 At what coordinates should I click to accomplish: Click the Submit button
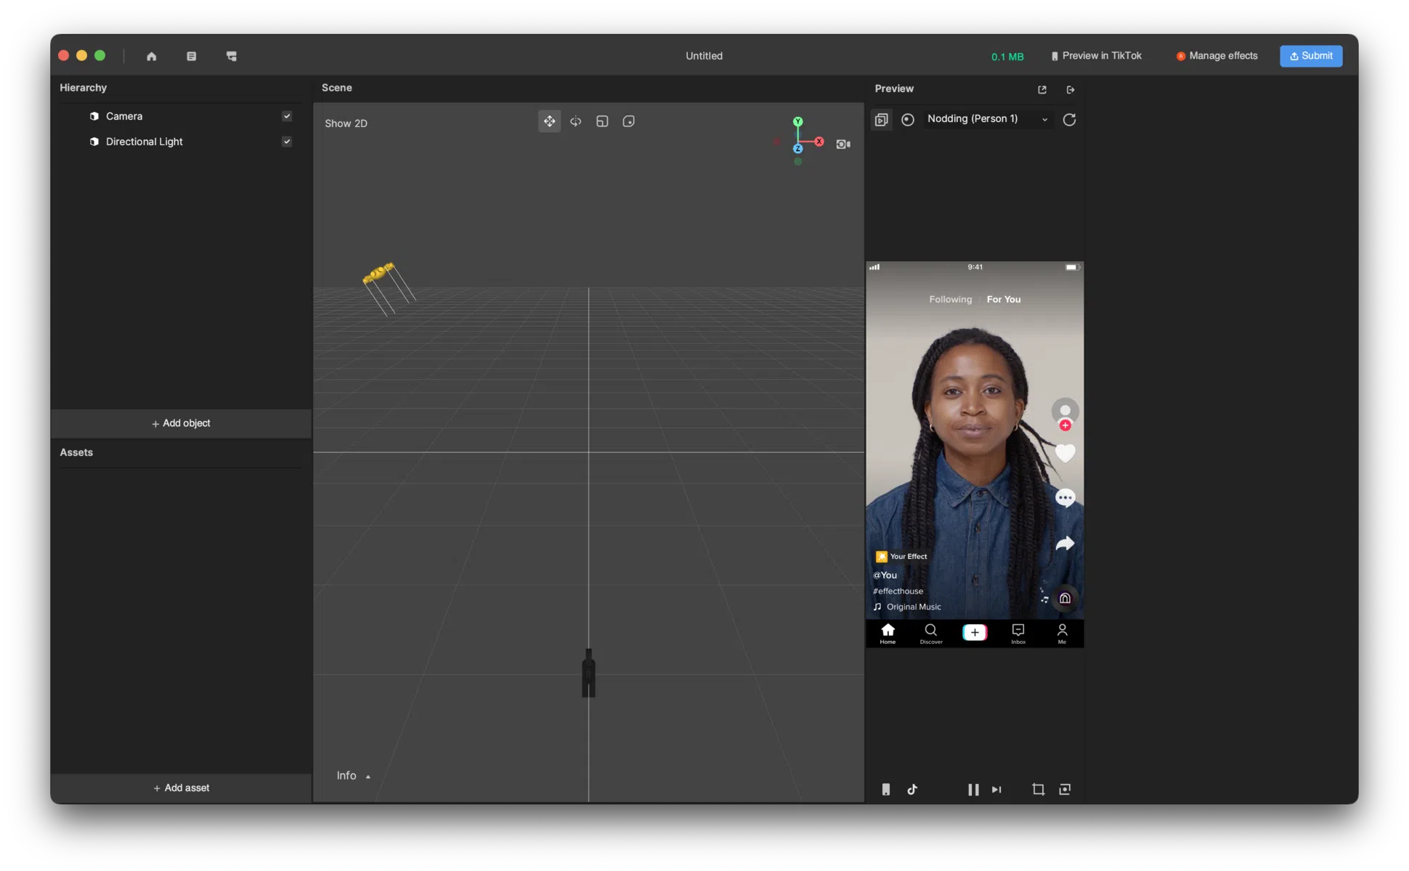click(1312, 56)
